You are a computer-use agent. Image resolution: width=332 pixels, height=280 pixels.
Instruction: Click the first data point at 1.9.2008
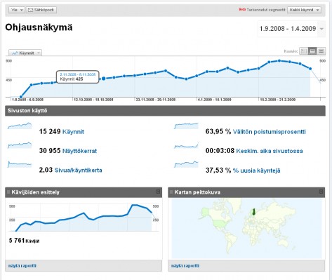[x=21, y=97]
